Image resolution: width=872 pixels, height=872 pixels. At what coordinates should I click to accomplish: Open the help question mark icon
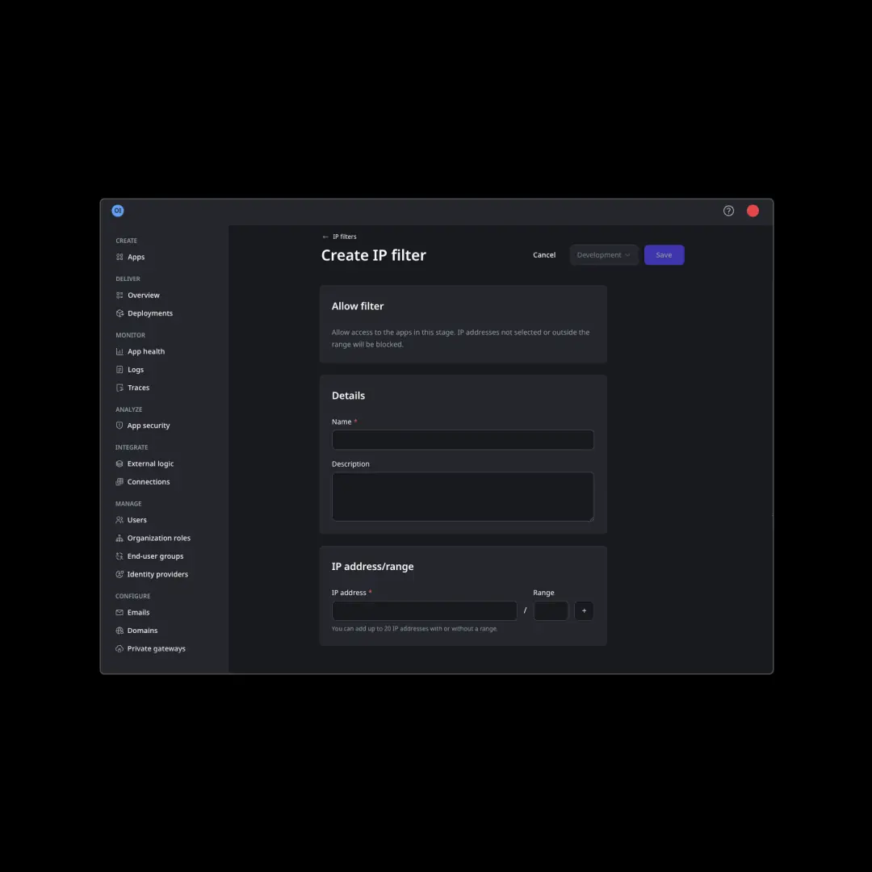(728, 210)
